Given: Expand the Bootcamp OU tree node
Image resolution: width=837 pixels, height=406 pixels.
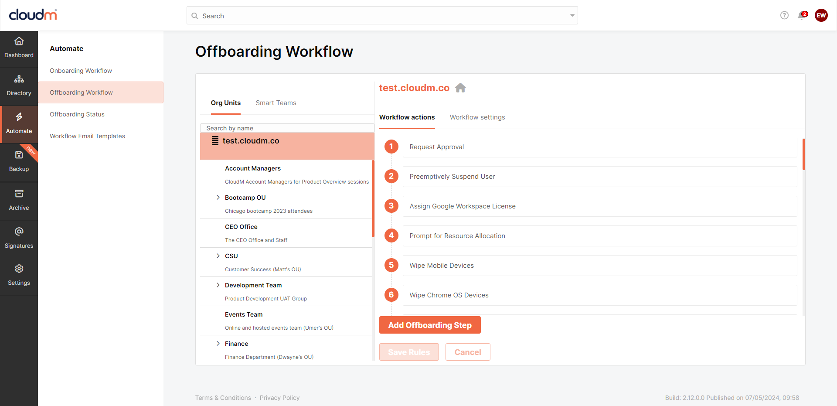Looking at the screenshot, I should (218, 198).
